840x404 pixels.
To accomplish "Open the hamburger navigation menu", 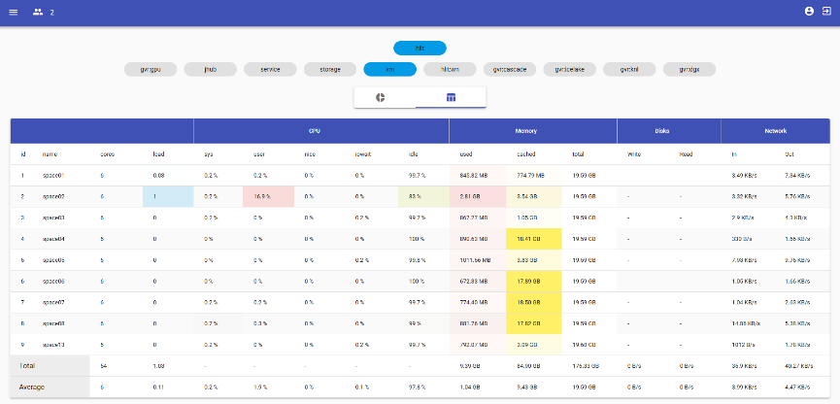I will tap(14, 12).
